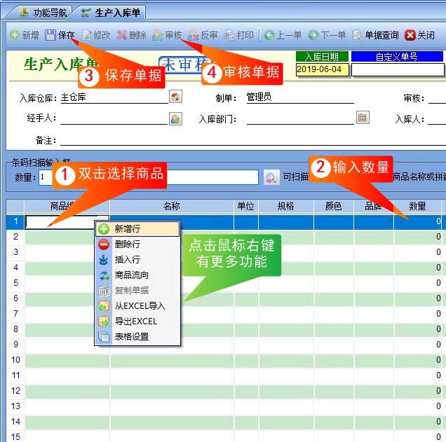The width and height of the screenshot is (446, 442).
Task: Select row number 10 in grid
Action: (15, 360)
